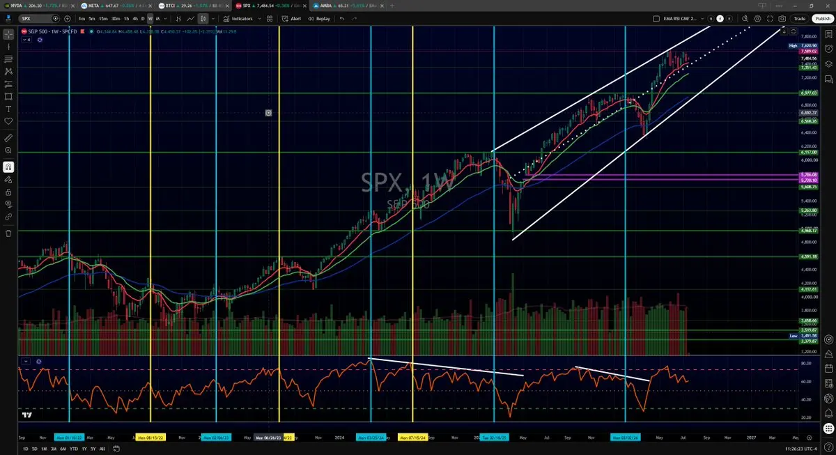
Task: Create an Alert
Action: [291, 18]
